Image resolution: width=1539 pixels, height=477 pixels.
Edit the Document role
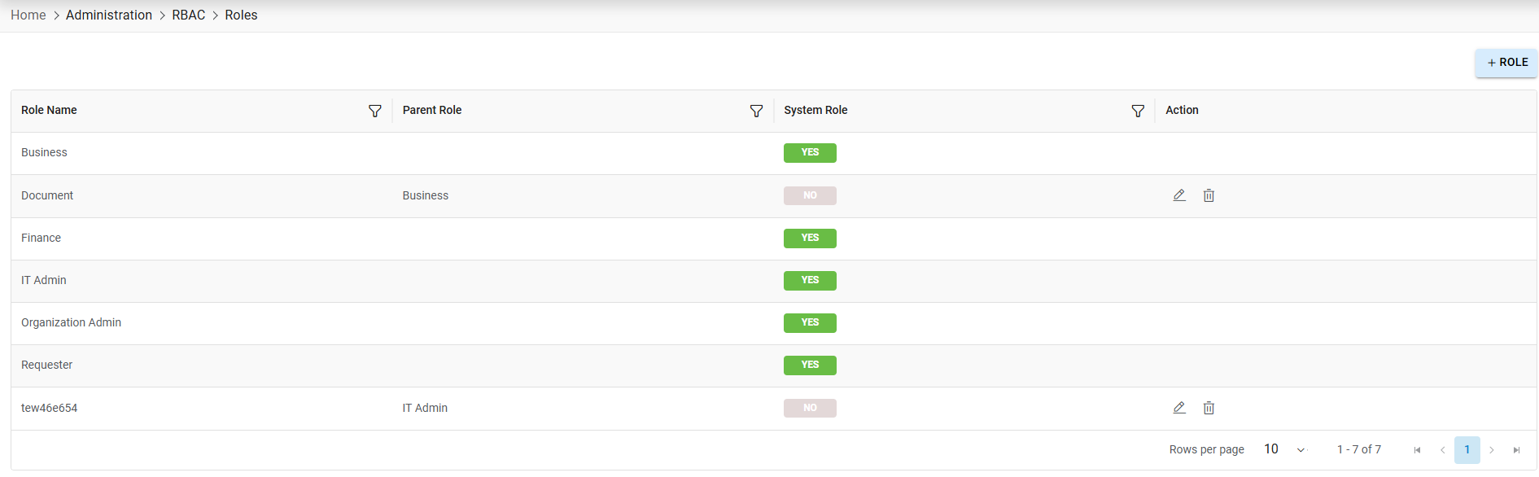coord(1179,195)
